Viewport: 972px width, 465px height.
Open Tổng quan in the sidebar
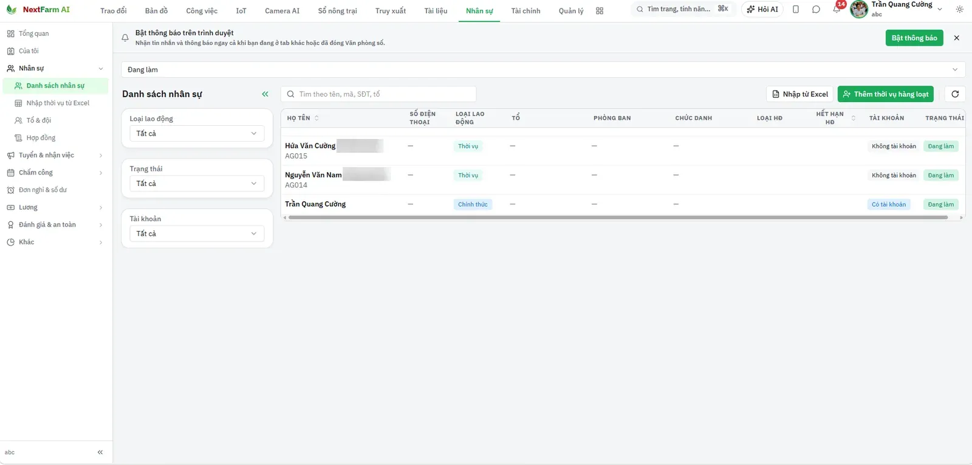pyautogui.click(x=56, y=33)
